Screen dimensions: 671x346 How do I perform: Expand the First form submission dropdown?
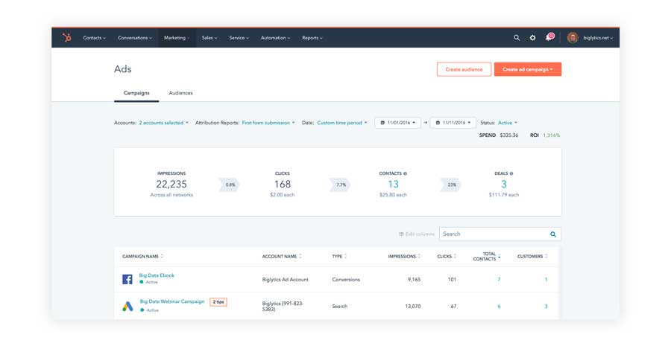coord(268,123)
